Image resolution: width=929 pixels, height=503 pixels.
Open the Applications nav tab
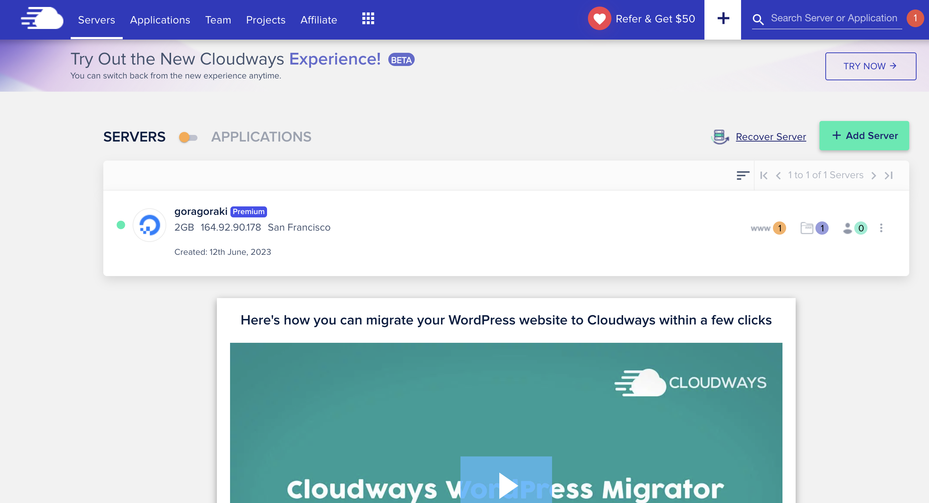160,20
